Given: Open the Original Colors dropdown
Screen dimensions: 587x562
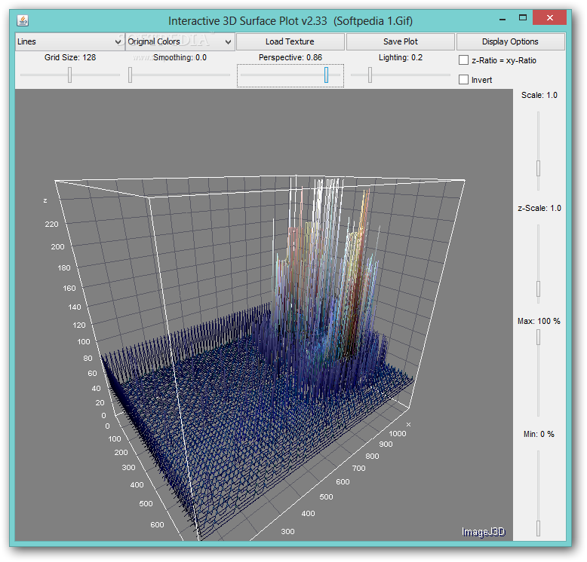Looking at the screenshot, I should (180, 41).
